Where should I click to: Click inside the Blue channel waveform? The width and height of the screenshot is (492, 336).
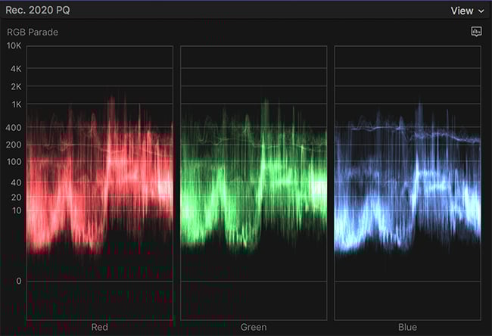(x=407, y=183)
